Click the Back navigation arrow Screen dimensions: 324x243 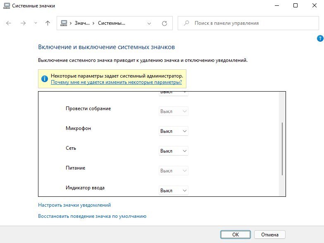[9, 24]
